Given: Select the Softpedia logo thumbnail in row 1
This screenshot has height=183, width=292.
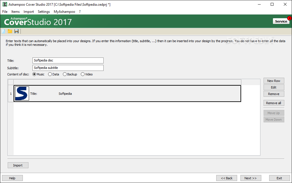Looking at the screenshot, I should point(22,93).
